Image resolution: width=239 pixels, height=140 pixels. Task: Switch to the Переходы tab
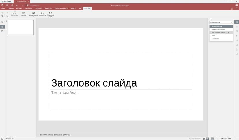[38, 9]
